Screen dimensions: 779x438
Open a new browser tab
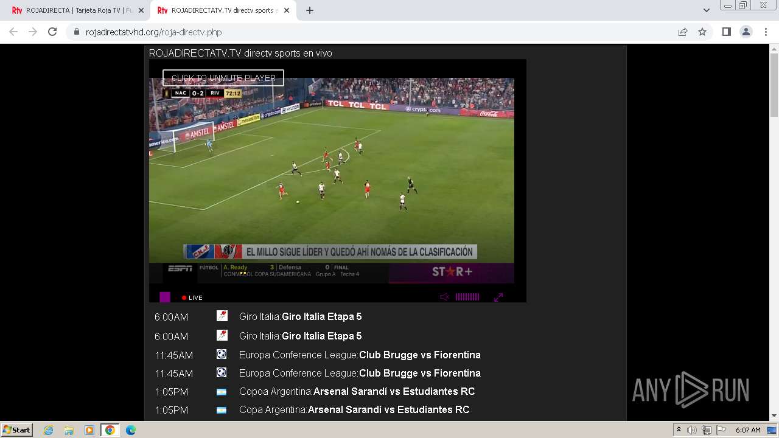pos(310,10)
